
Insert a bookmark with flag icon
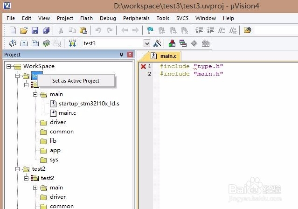[150, 30]
